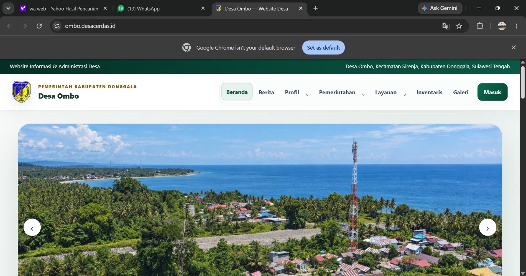Open the Extensions puzzle icon
The height and width of the screenshot is (276, 526).
tap(480, 26)
